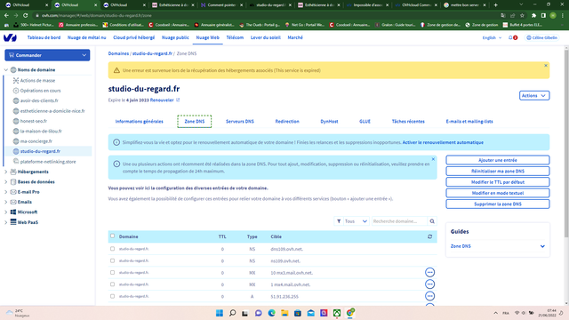Expand the Microsoft section
Viewport: 569px width, 320px height.
tap(6, 212)
